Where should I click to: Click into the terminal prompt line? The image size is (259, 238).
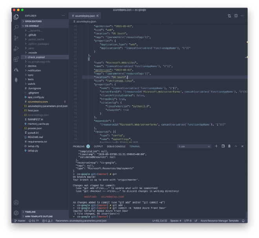point(109,217)
